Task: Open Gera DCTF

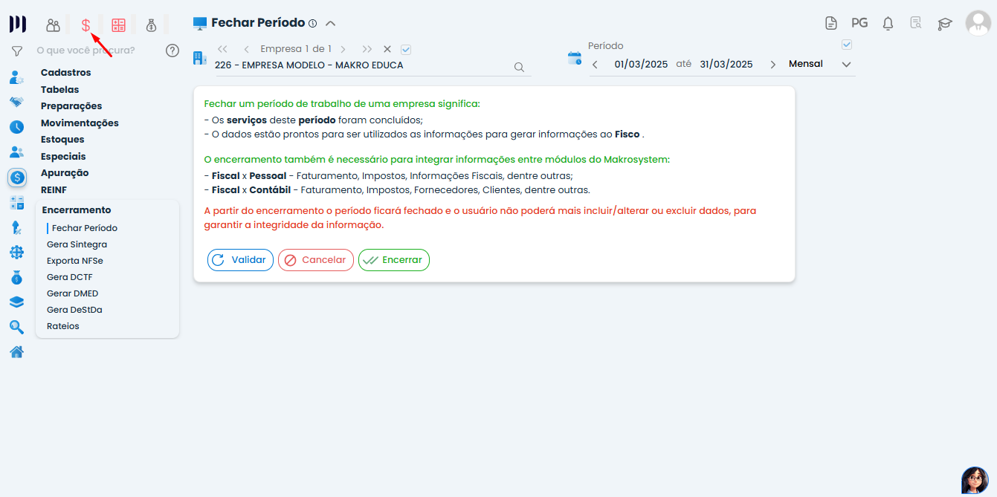Action: (x=69, y=277)
